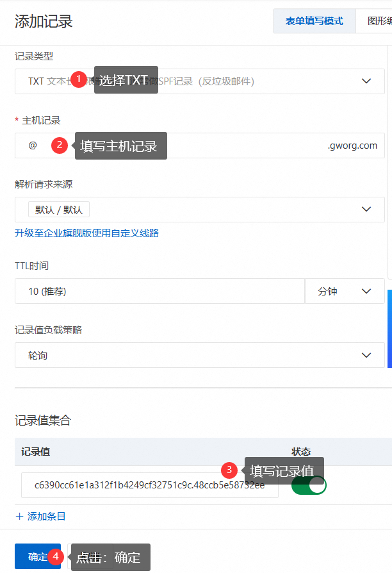Image resolution: width=392 pixels, height=573 pixels.
Task: Click the 主机记录 field label
Action: [x=41, y=120]
